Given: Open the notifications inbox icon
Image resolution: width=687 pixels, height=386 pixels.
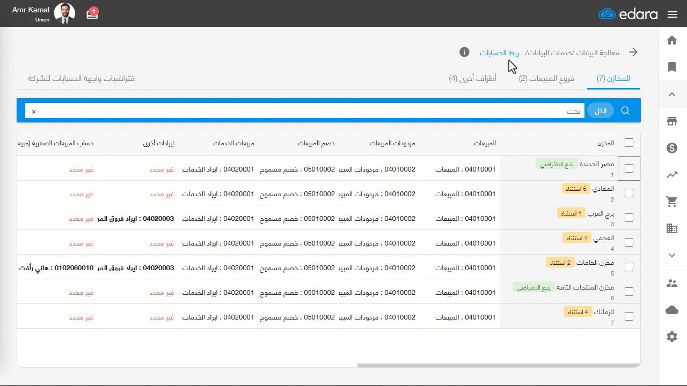Looking at the screenshot, I should (92, 13).
